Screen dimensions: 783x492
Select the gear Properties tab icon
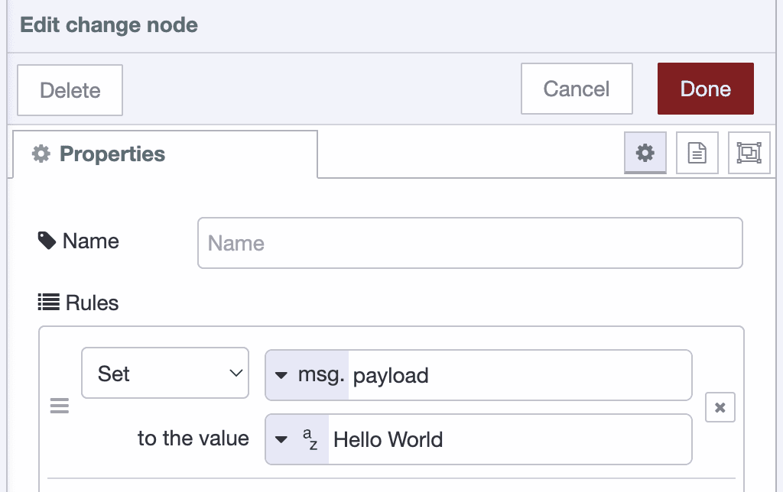point(645,153)
